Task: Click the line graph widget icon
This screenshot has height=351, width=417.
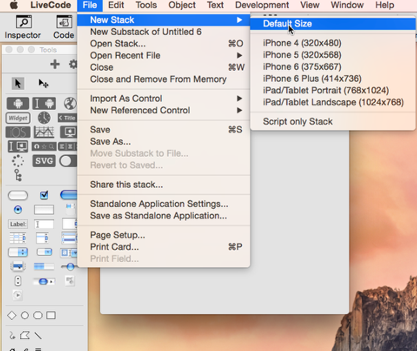Action: [x=44, y=132]
